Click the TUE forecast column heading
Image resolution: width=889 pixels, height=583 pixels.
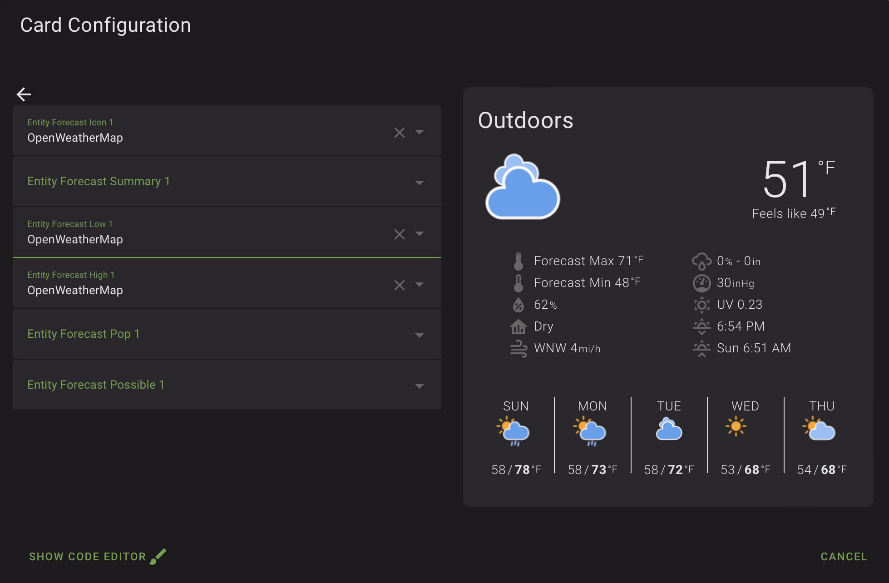click(x=669, y=406)
